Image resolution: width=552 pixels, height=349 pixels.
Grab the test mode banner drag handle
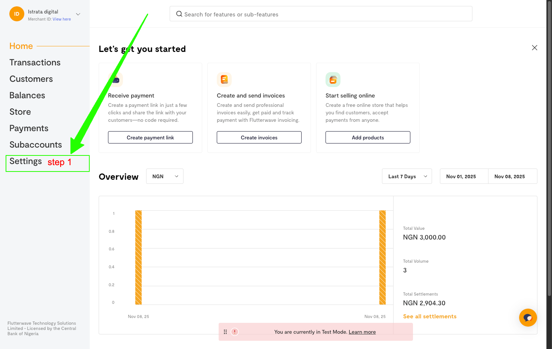(225, 332)
